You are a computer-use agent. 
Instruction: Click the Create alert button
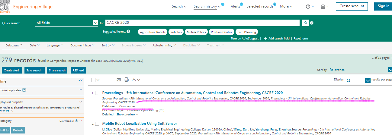click(11, 70)
